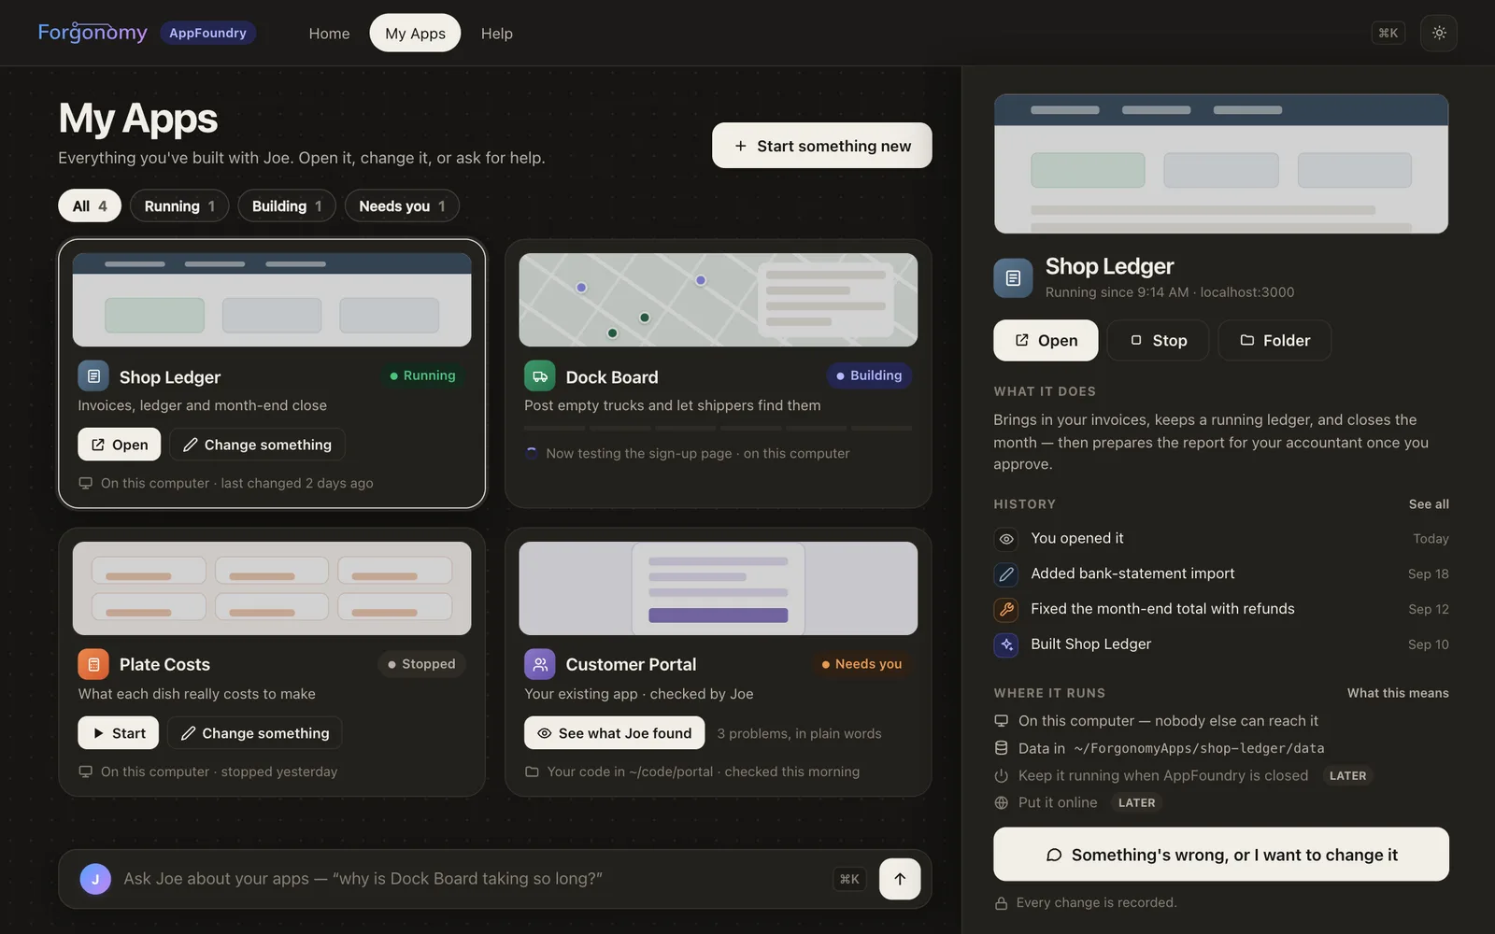Open Shop Ledger from its card
The width and height of the screenshot is (1495, 934).
click(120, 445)
